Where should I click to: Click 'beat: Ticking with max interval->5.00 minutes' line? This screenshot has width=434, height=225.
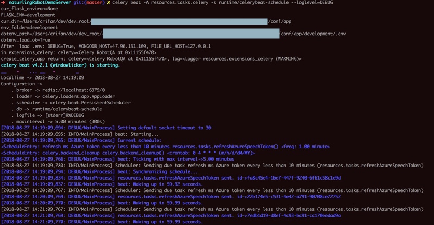click(118, 159)
